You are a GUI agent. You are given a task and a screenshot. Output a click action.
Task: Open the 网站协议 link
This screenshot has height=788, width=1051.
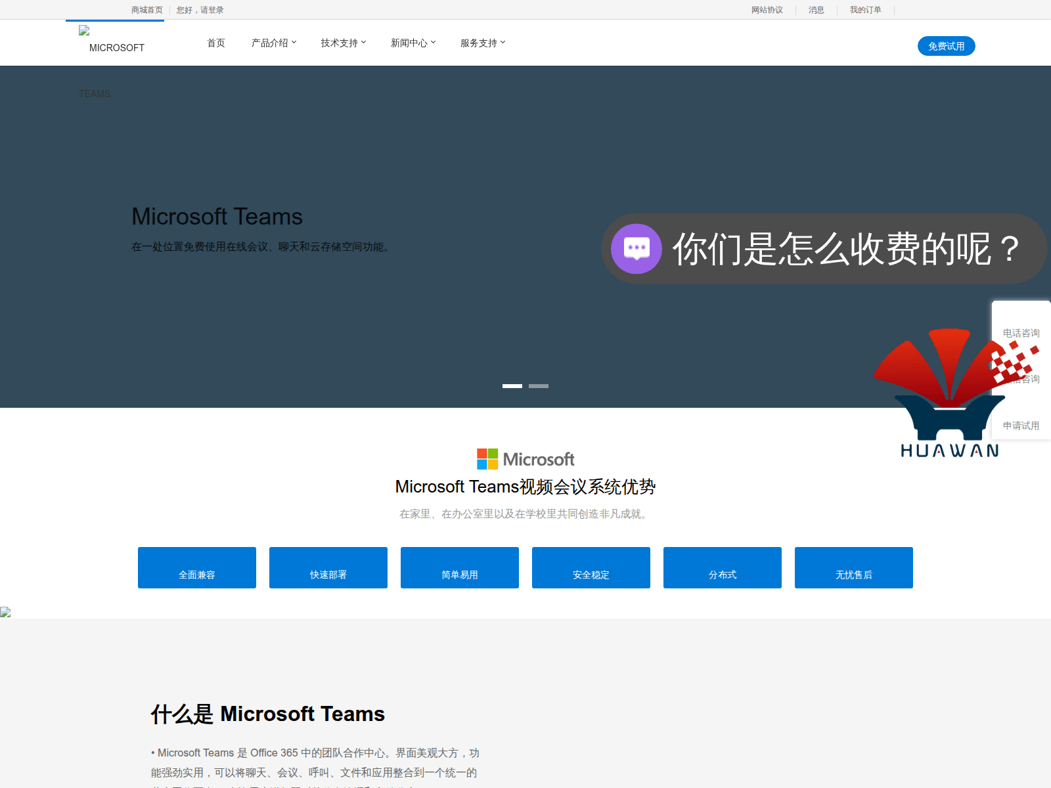(x=767, y=10)
